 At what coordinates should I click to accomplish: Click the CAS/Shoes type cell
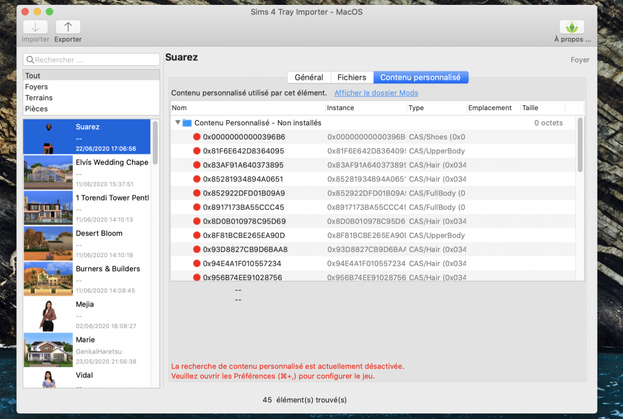(x=437, y=136)
